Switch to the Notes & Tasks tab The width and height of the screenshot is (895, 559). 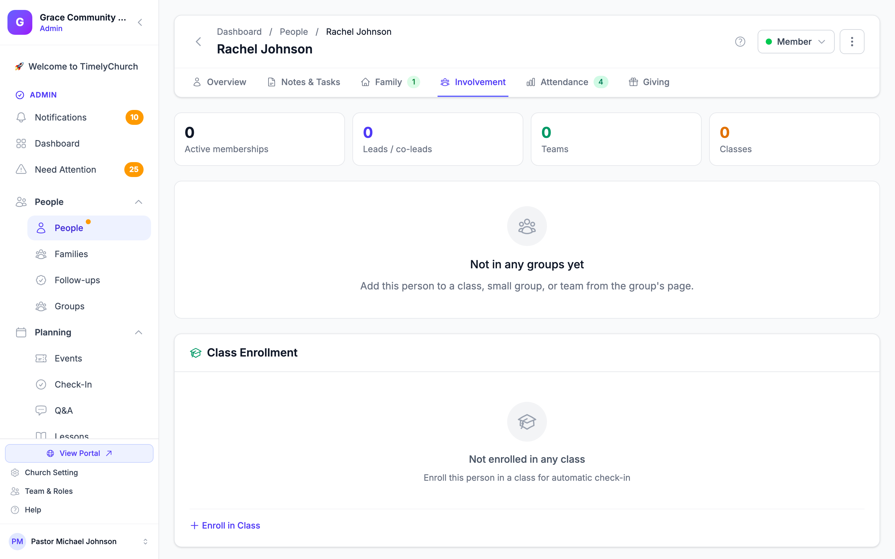304,82
